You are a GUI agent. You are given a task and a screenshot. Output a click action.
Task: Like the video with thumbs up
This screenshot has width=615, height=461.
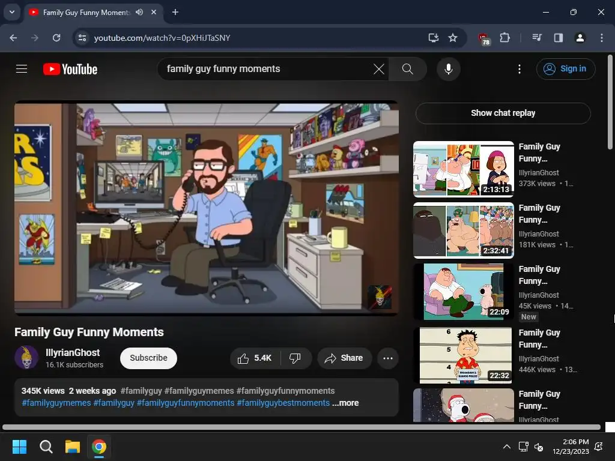[x=255, y=358]
